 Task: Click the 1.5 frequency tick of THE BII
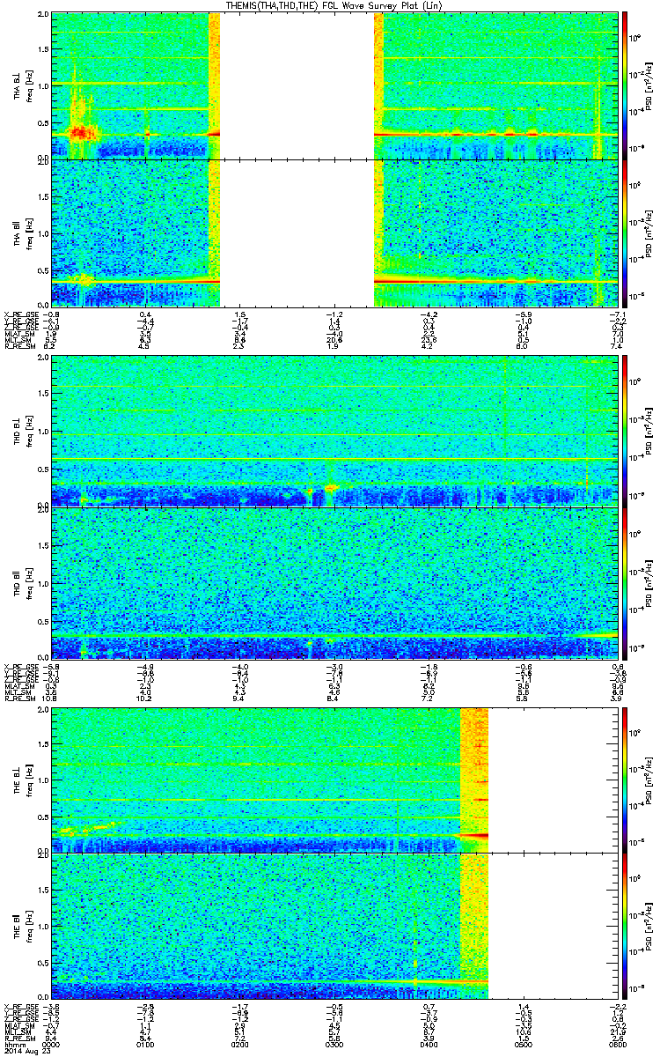point(42,891)
